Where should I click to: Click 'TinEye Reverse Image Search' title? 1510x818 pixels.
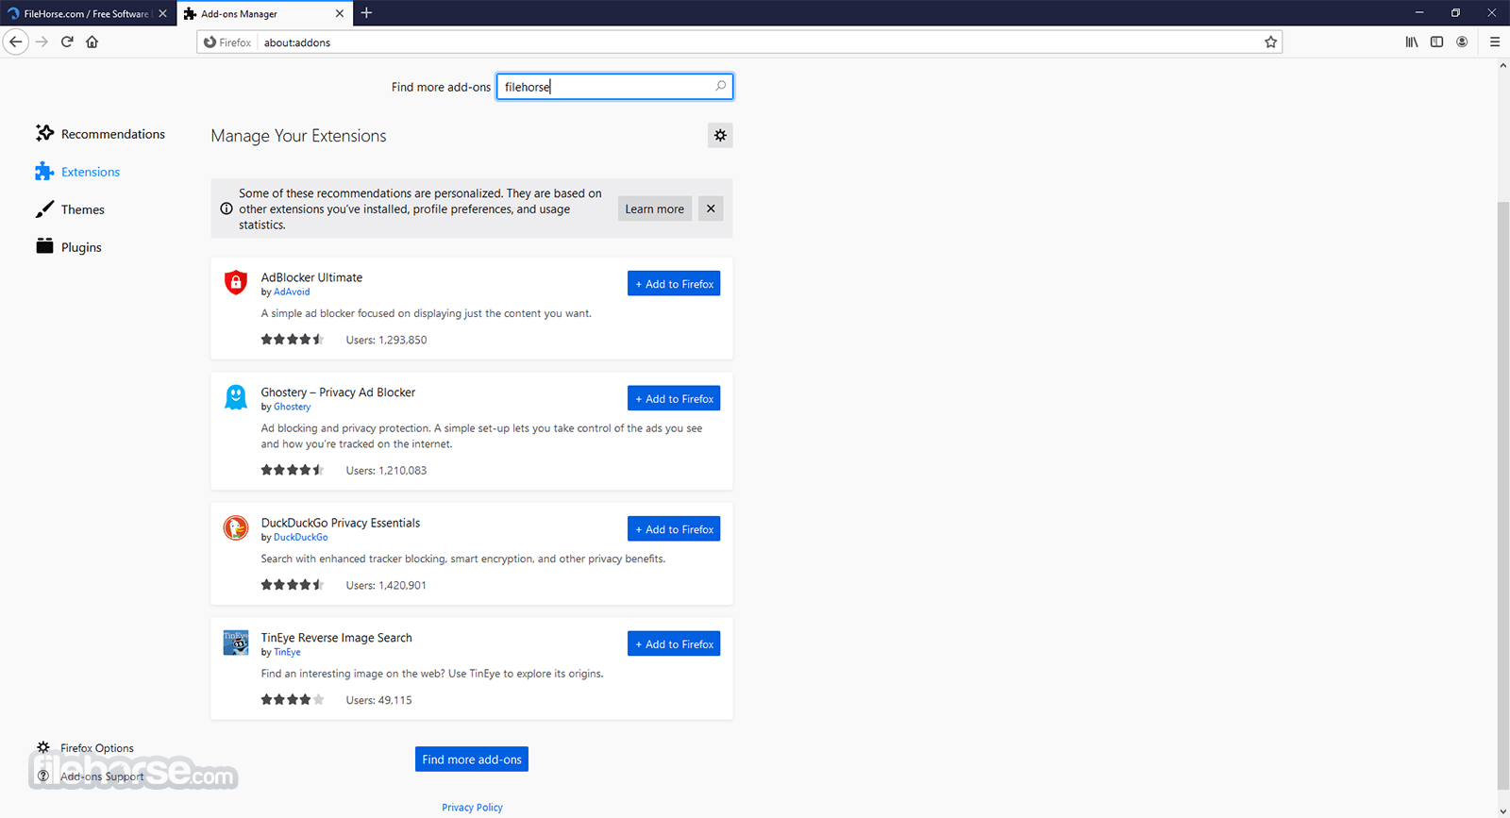point(337,638)
